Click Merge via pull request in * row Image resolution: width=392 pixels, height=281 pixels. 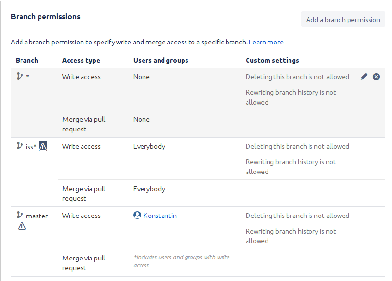pos(84,124)
